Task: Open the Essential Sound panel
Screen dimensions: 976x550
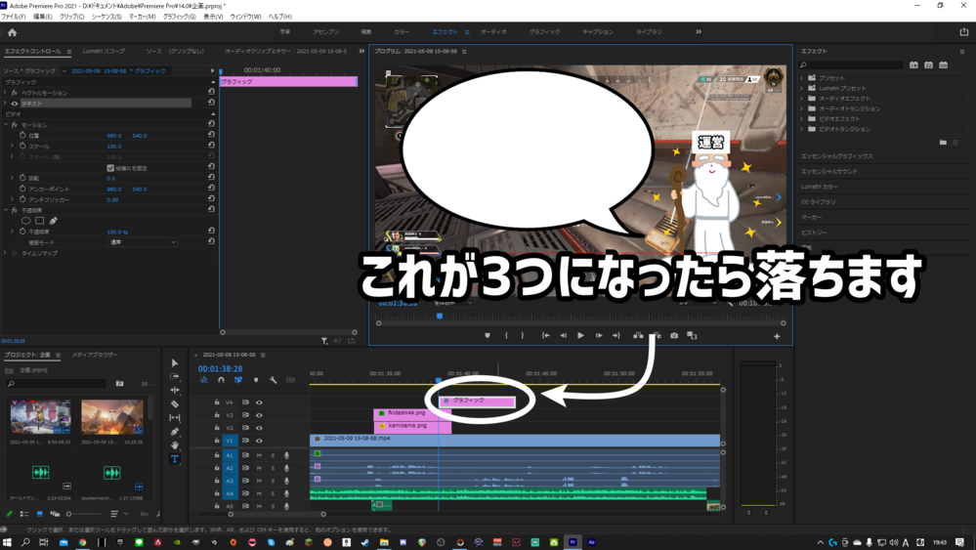Action: click(829, 171)
